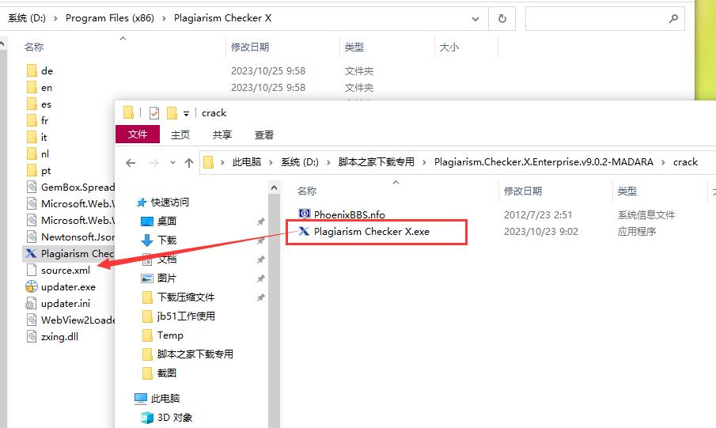Click the search magnifier icon in back window

click(673, 18)
